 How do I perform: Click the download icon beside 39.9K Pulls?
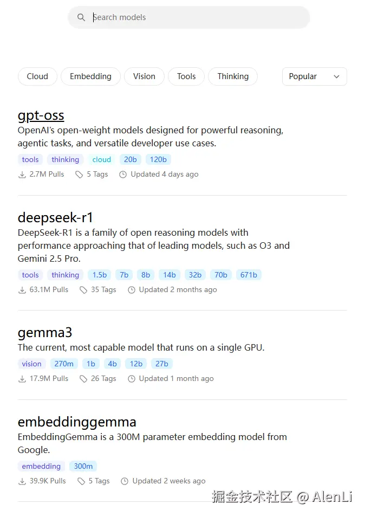[x=22, y=481]
